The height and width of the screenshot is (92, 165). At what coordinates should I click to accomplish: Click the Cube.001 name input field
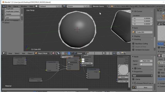coord(144,32)
